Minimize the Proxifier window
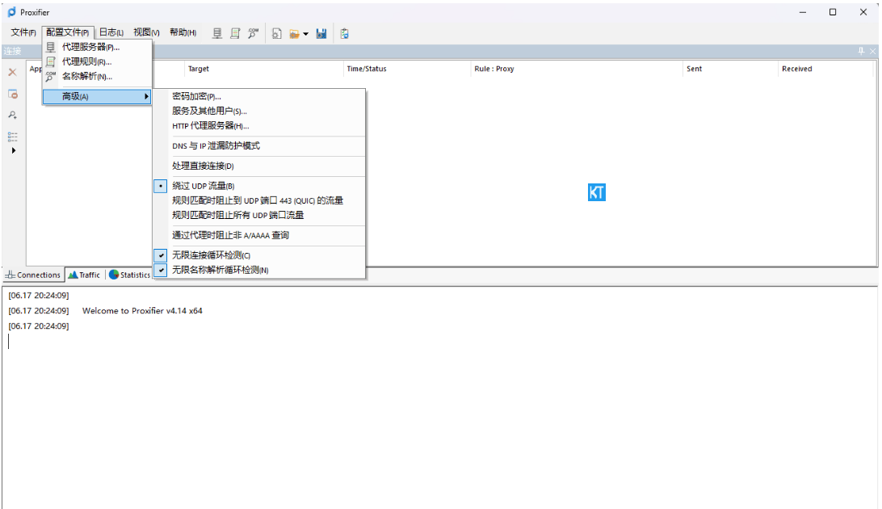Image resolution: width=882 pixels, height=509 pixels. click(803, 12)
